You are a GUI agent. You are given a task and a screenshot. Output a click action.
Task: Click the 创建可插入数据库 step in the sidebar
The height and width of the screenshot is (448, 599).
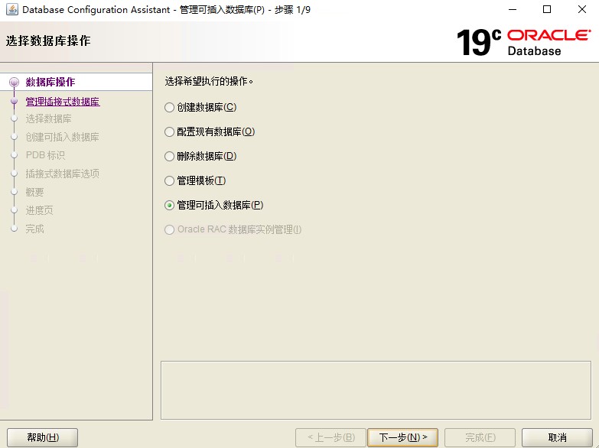(62, 137)
